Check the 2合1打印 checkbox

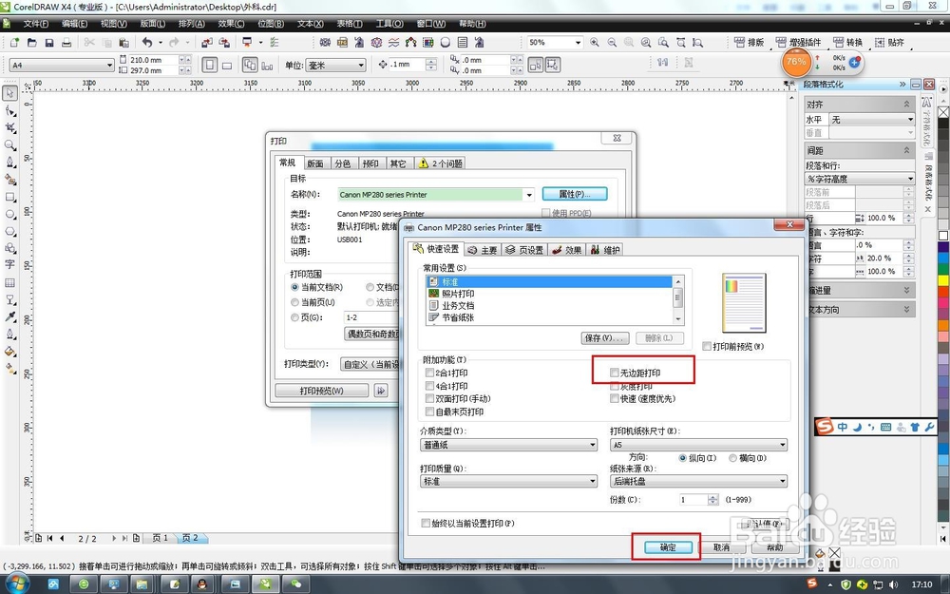(x=429, y=373)
